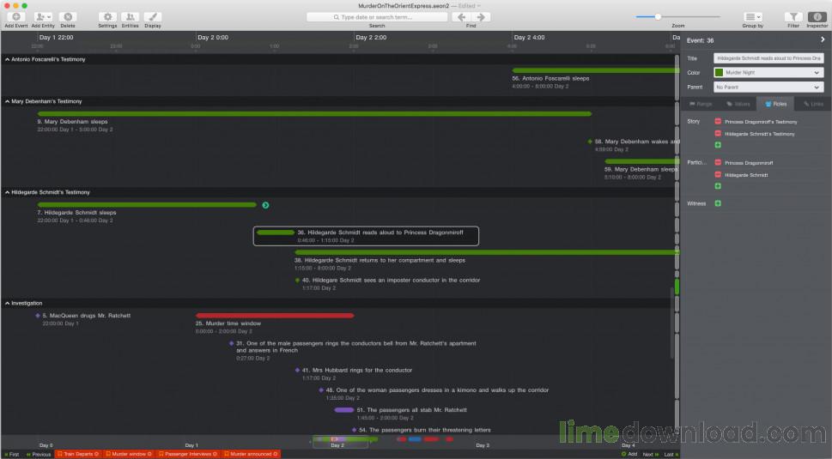Remove Hildegarde Schmidt participant via red minus
The image size is (832, 459).
click(718, 174)
